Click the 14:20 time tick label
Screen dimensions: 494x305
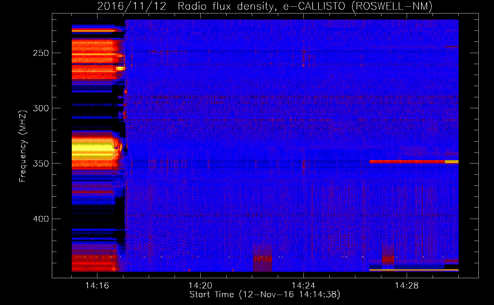point(200,285)
